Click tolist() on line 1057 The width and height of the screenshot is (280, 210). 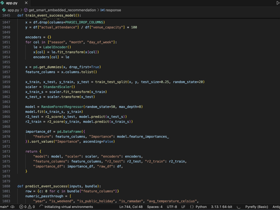(x=89, y=72)
